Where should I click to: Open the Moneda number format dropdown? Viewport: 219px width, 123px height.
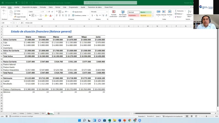(99, 12)
